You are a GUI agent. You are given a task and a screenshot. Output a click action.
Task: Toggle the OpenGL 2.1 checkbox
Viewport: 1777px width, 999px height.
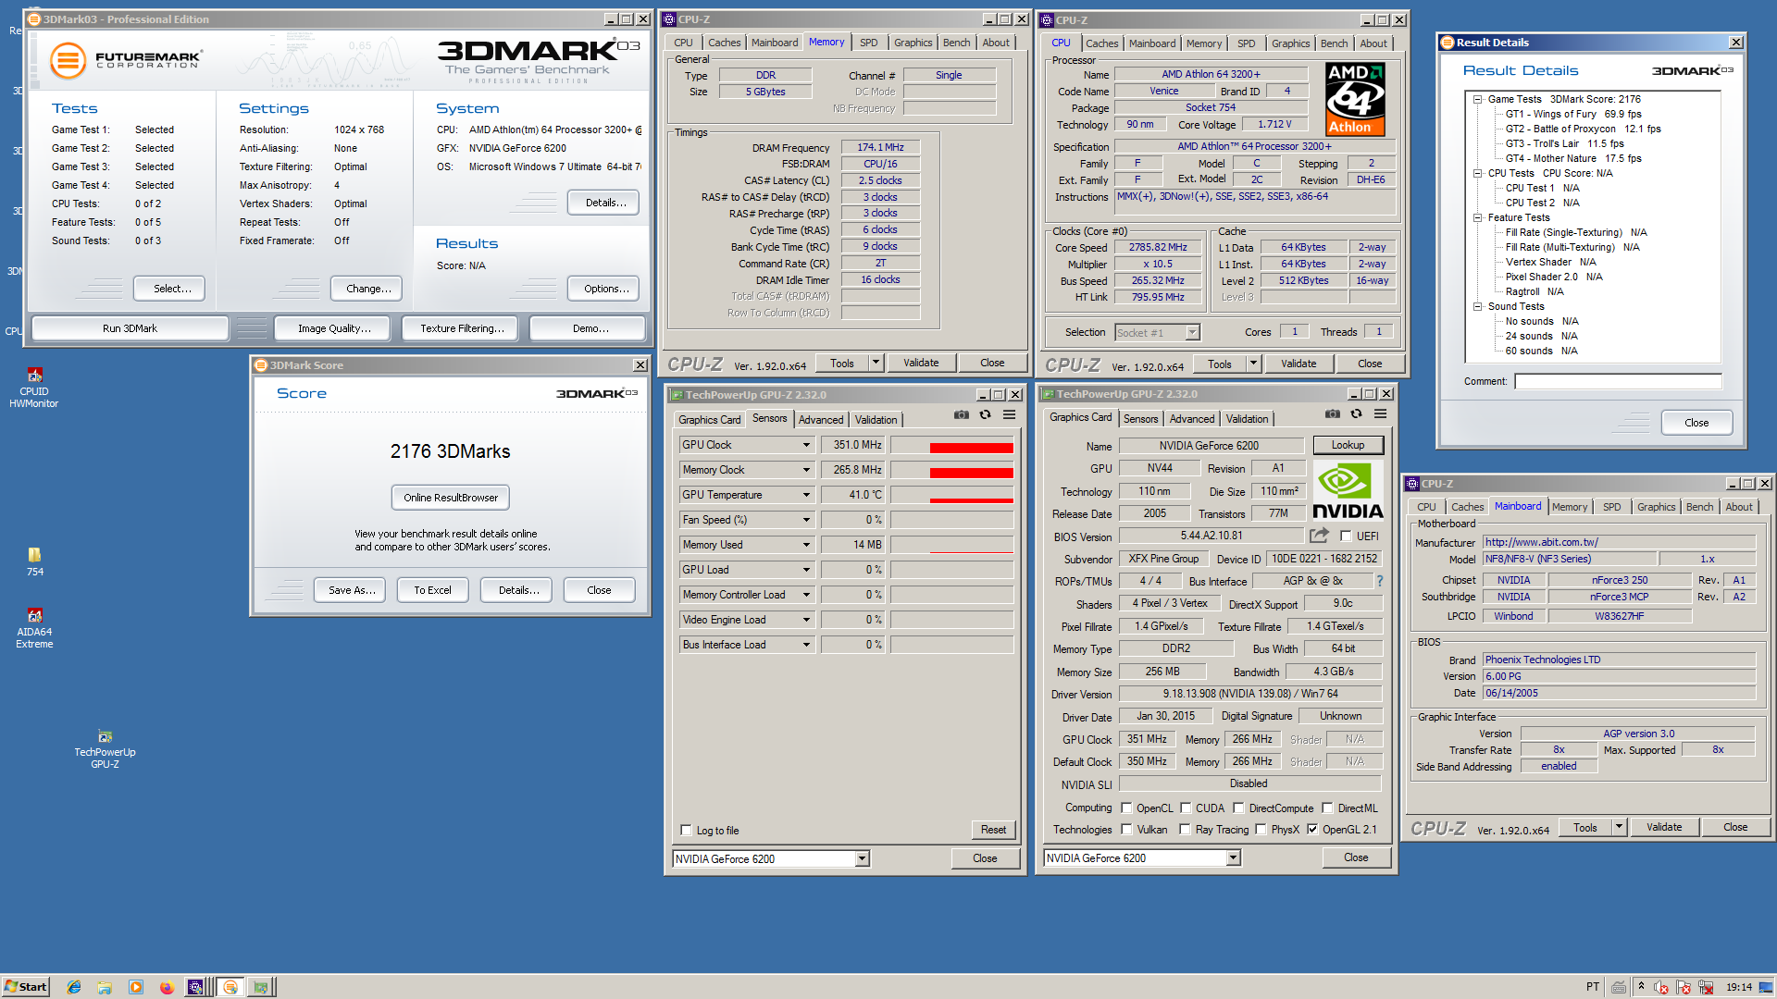1312,829
